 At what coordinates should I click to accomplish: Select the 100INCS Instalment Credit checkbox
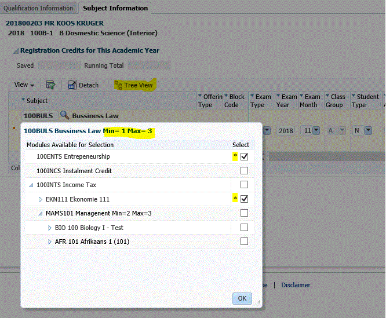tap(244, 171)
